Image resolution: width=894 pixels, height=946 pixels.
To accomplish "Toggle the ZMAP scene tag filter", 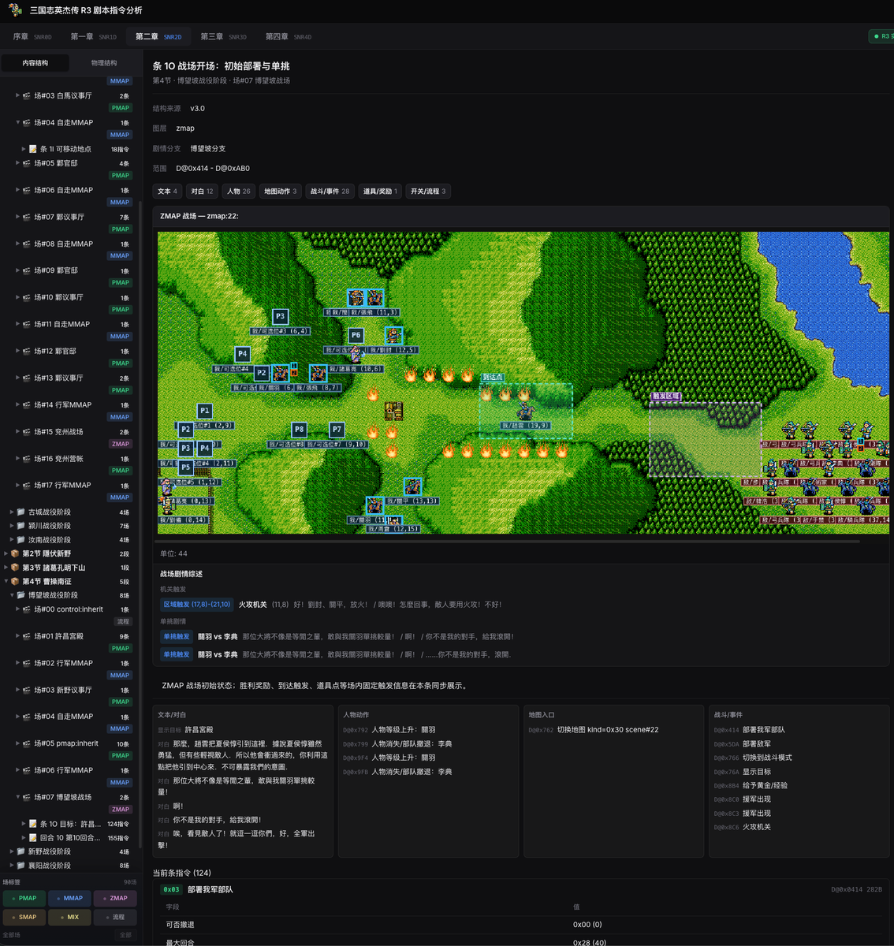I will [x=115, y=898].
